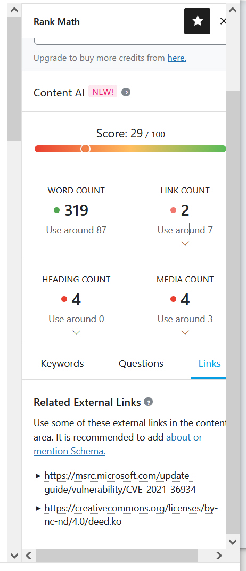The height and width of the screenshot is (571, 246).
Task: Click the Heading Count value 4
Action: pyautogui.click(x=76, y=299)
